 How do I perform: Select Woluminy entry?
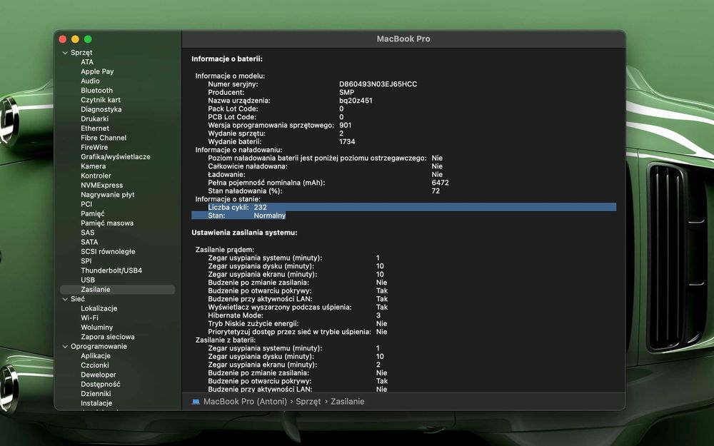point(96,328)
